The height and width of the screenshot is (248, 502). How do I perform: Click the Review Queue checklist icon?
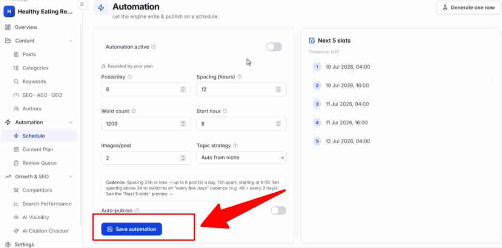[16, 163]
